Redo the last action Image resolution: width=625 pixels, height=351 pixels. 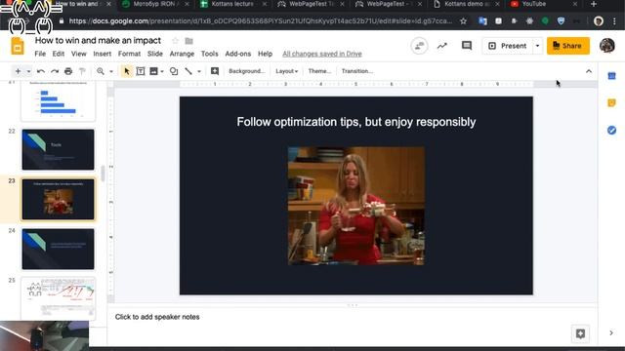click(55, 71)
